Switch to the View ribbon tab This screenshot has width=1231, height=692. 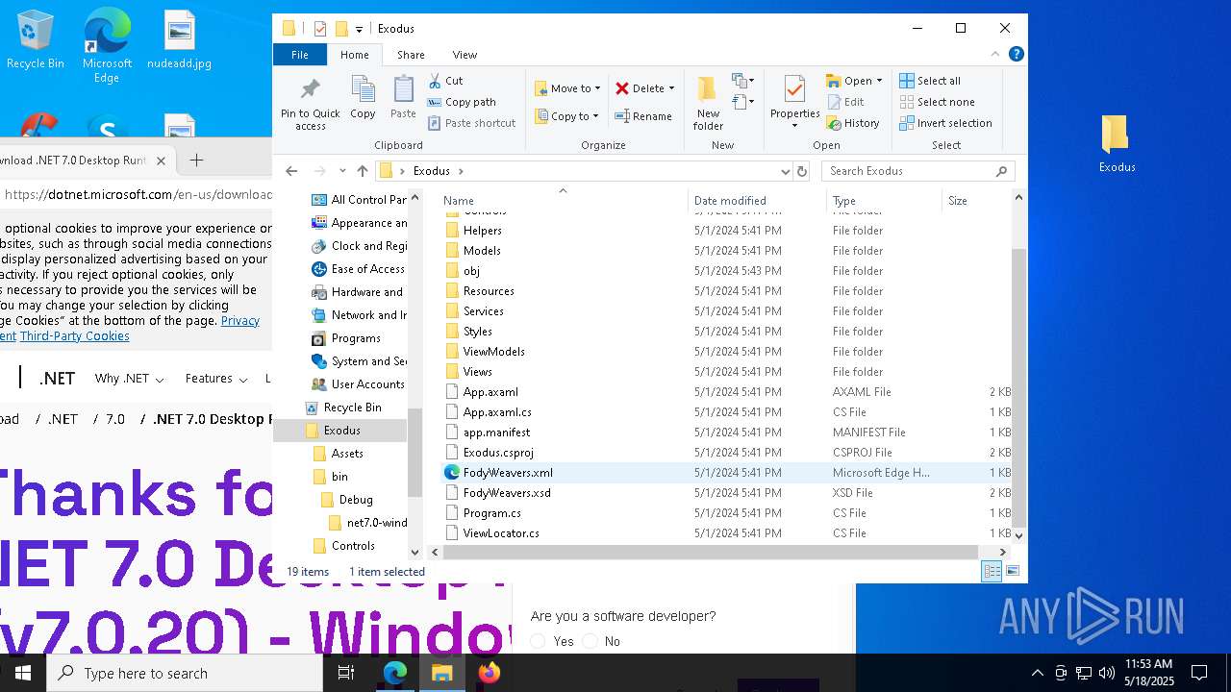465,55
